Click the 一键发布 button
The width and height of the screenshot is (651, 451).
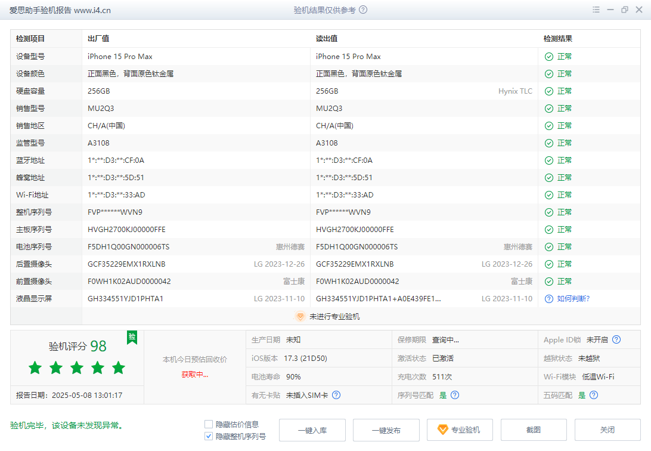pyautogui.click(x=386, y=430)
